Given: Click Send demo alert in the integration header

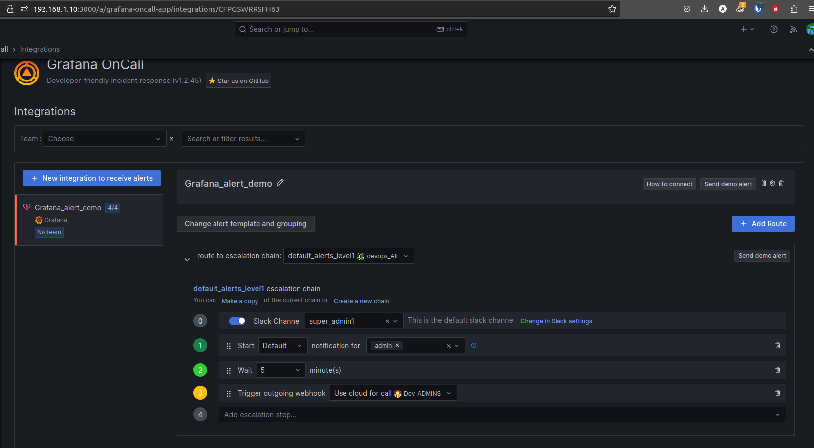Looking at the screenshot, I should (x=728, y=184).
